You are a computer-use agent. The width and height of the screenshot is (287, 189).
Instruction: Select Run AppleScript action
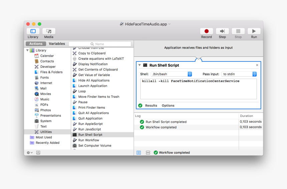click(102, 124)
